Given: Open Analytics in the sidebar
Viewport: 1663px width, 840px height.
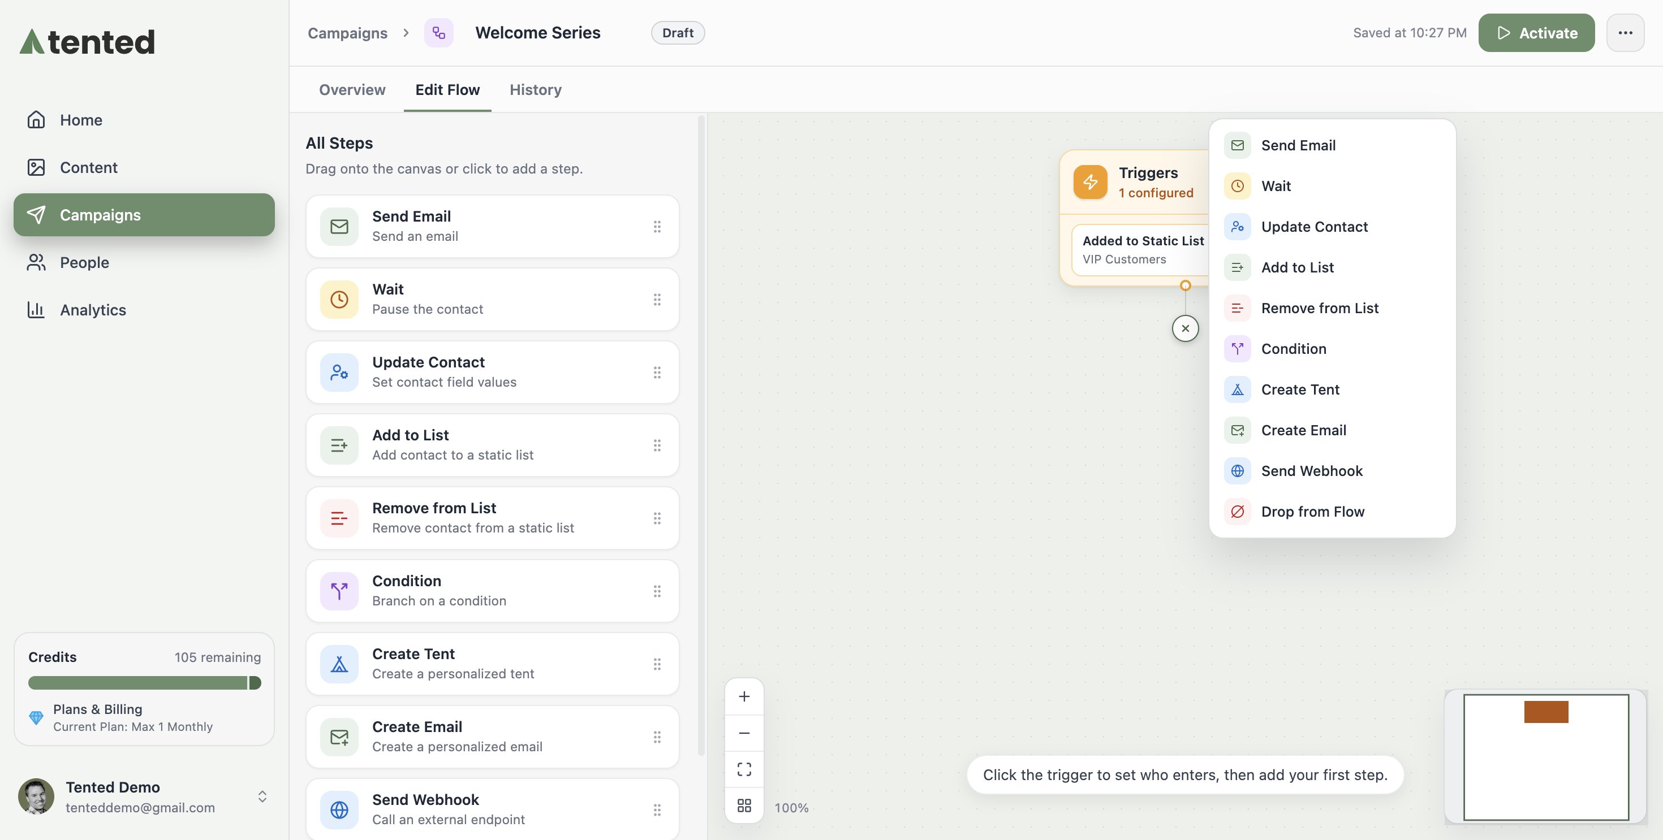Looking at the screenshot, I should click(144, 310).
